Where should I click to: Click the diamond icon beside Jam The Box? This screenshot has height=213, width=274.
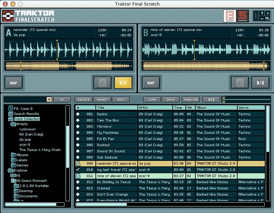point(78,120)
